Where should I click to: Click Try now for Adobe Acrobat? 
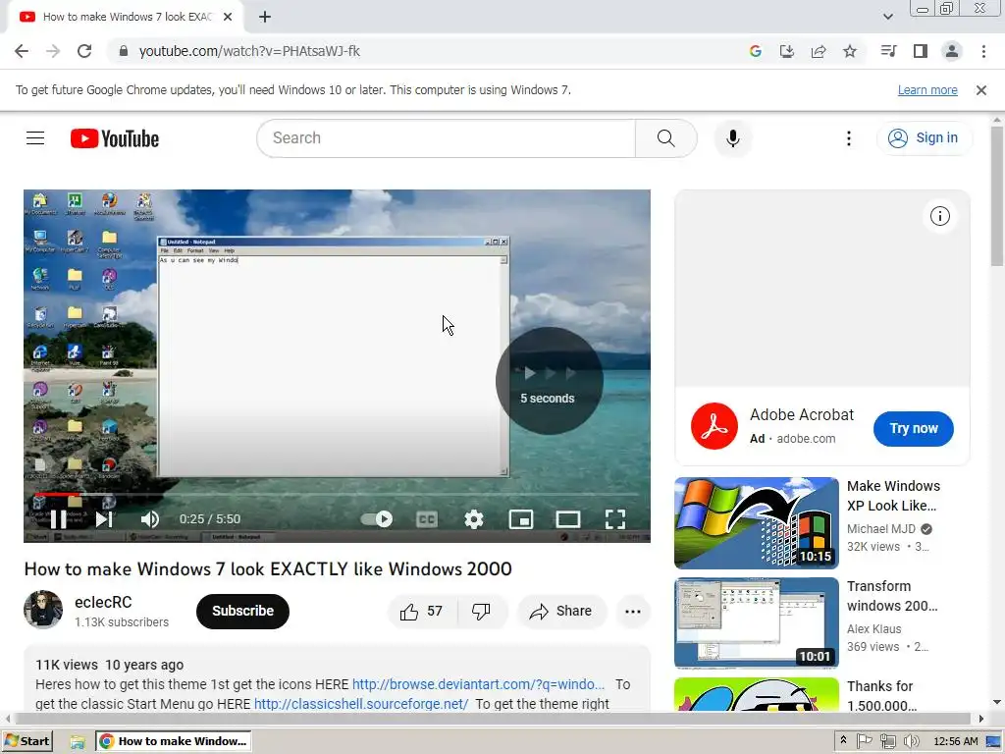914,428
